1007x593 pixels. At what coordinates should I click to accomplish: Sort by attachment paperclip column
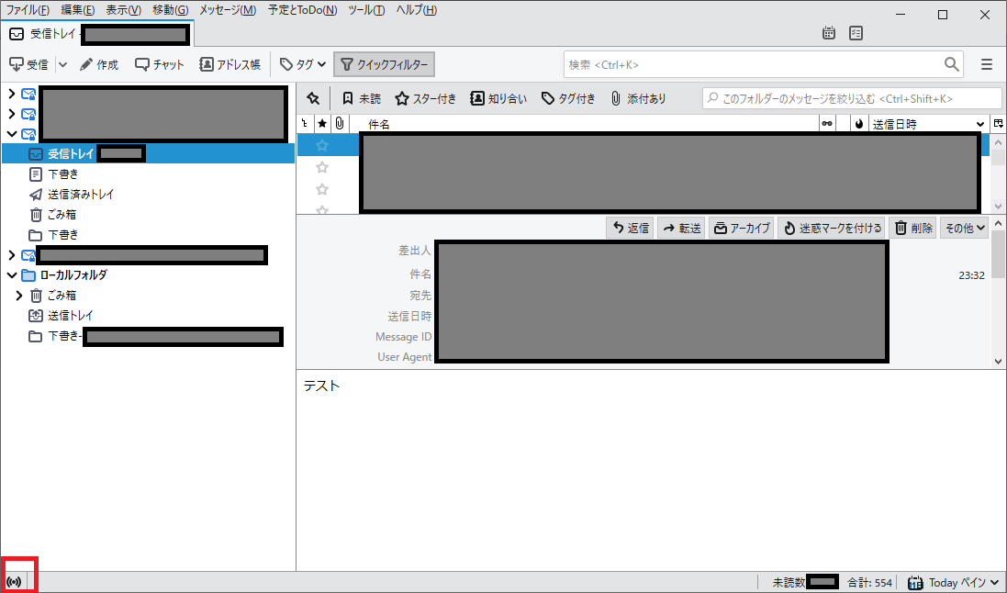[339, 124]
